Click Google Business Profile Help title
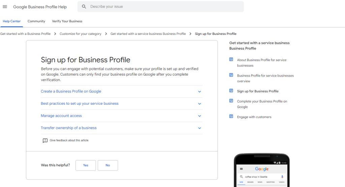This screenshot has width=345, height=187. coord(40,7)
